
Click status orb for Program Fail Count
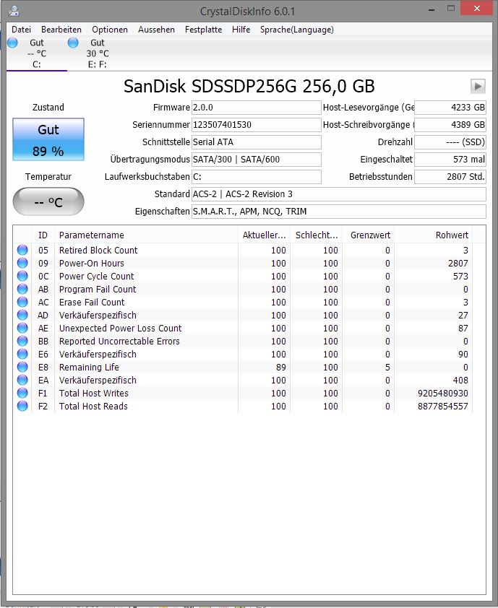pyautogui.click(x=22, y=289)
